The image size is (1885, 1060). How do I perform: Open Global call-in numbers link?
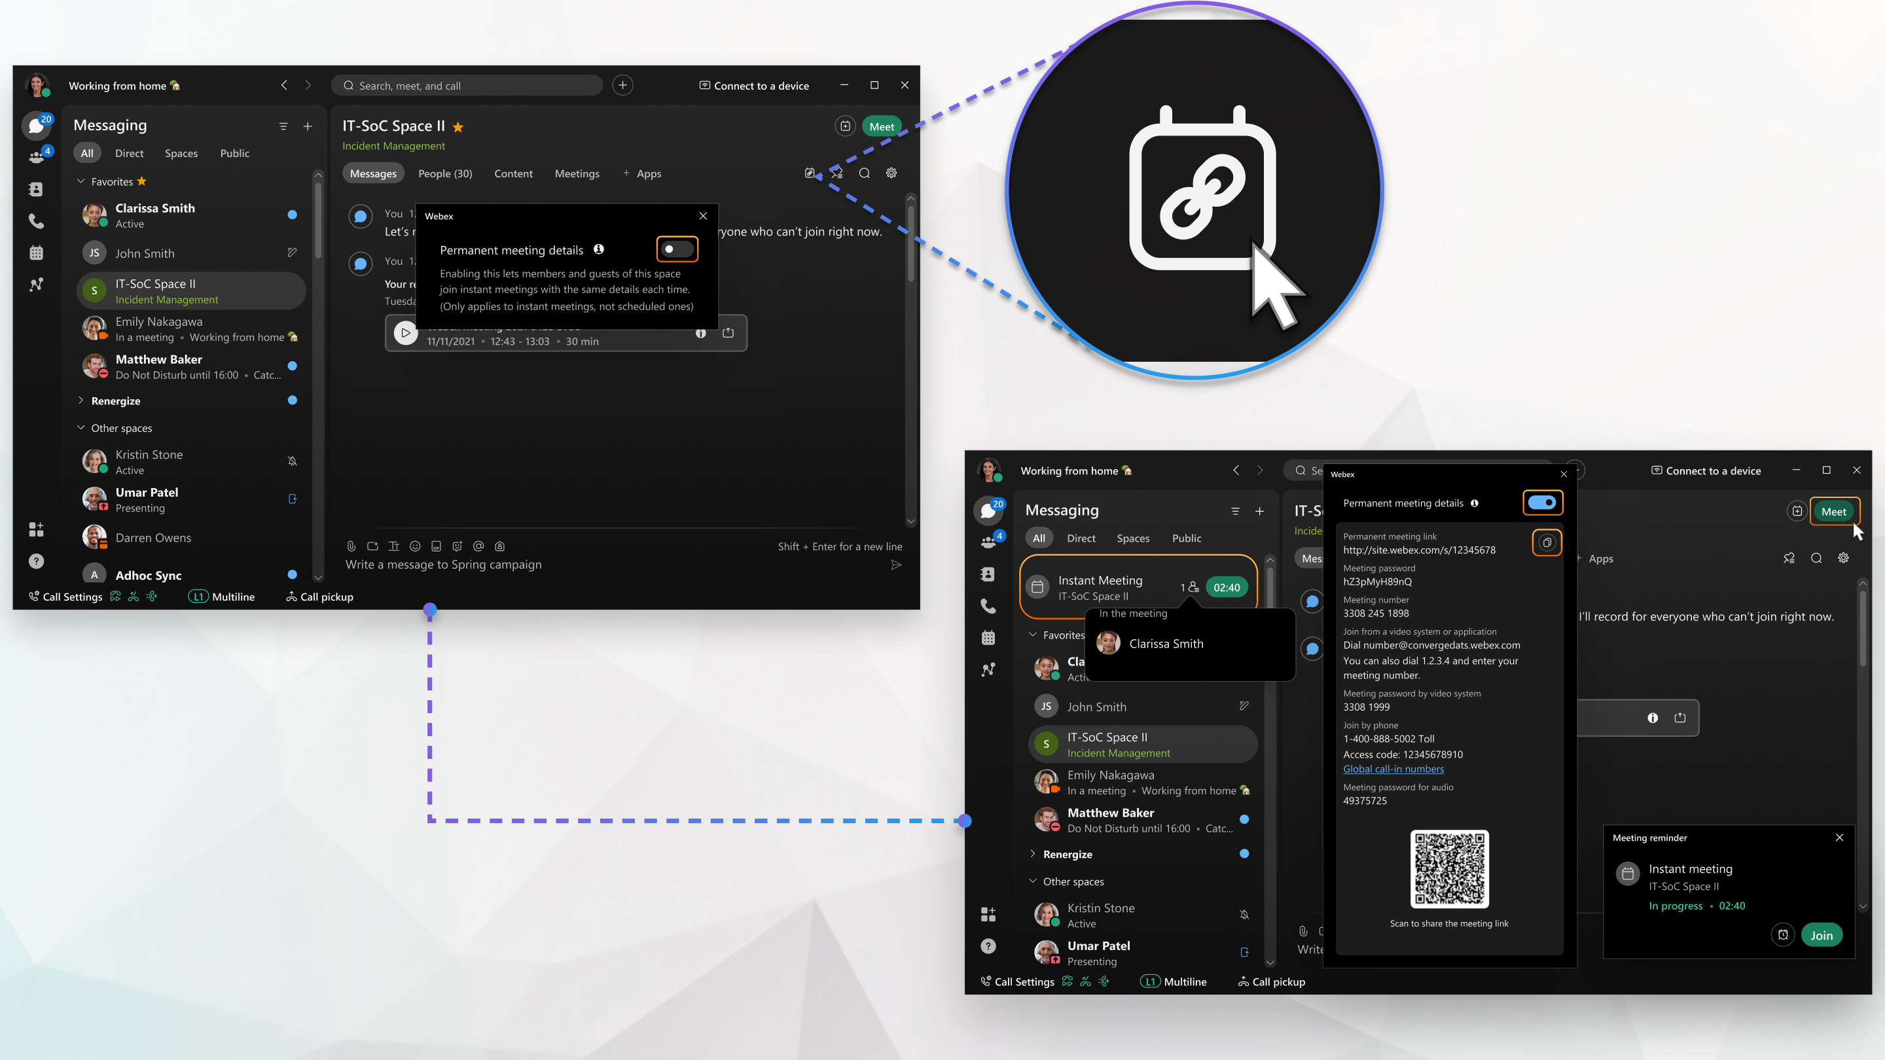click(1393, 769)
